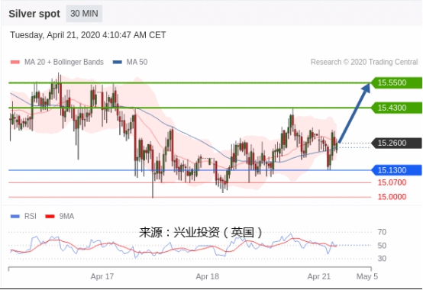Click the 15.2600 current price tag
423x290 pixels.
click(396, 143)
